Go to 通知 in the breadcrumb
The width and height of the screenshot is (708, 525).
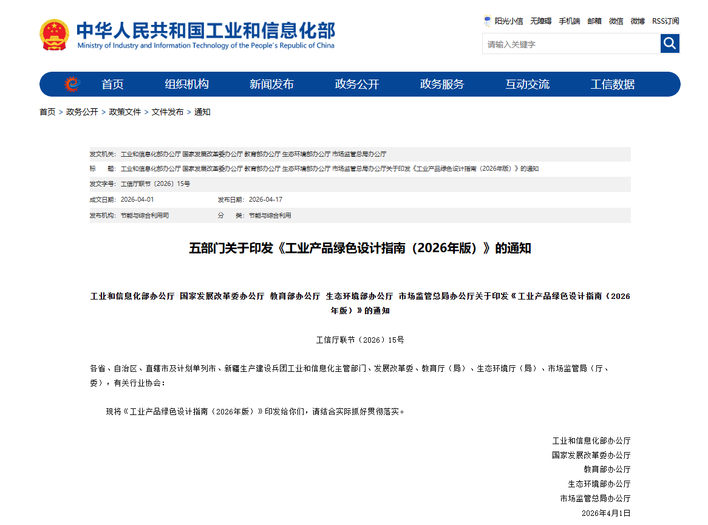[x=202, y=112]
